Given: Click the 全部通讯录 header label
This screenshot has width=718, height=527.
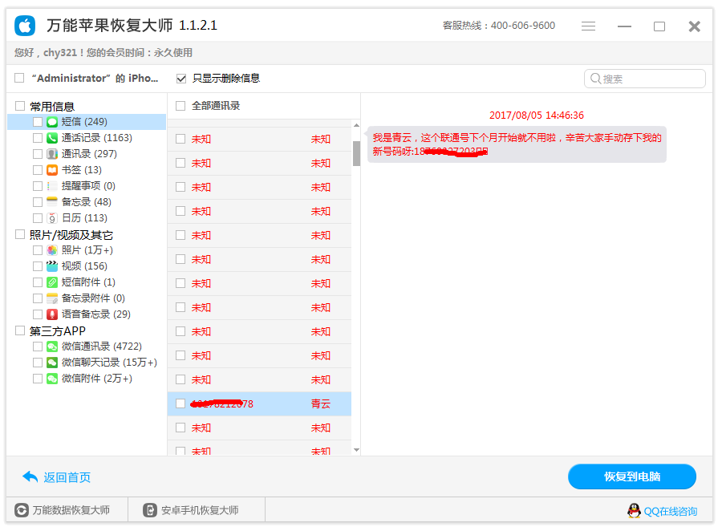Looking at the screenshot, I should click(x=216, y=106).
